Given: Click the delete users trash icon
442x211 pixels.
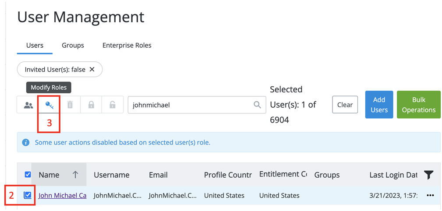Looking at the screenshot, I should pos(70,105).
